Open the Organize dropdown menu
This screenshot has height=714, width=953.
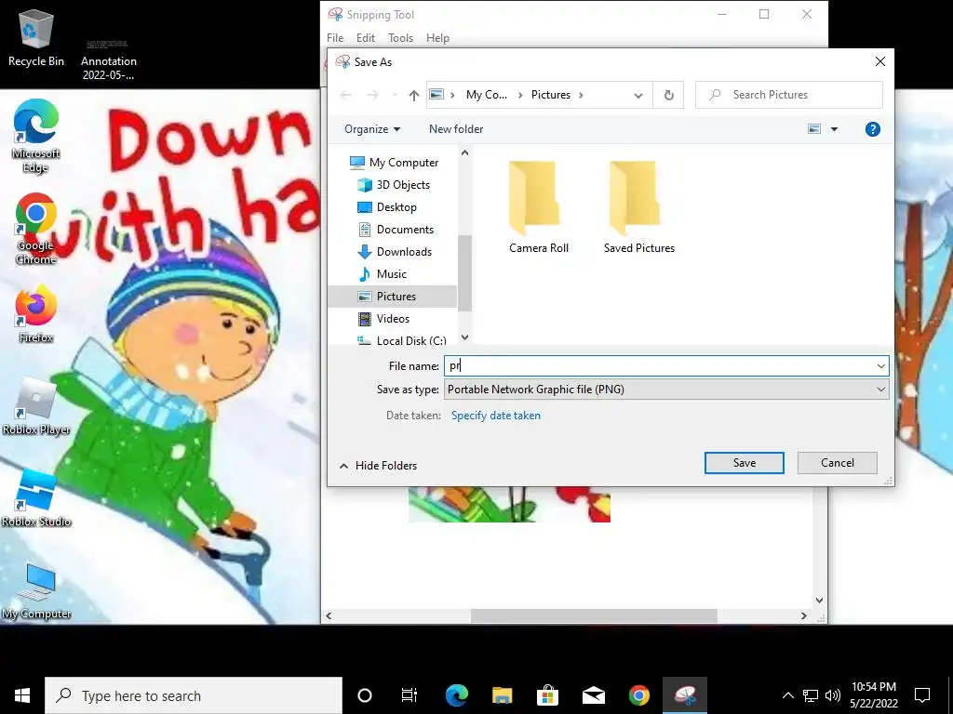point(372,128)
